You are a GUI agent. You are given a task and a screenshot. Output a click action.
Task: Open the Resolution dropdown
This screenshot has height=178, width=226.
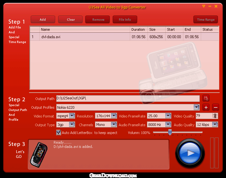coord(114,116)
